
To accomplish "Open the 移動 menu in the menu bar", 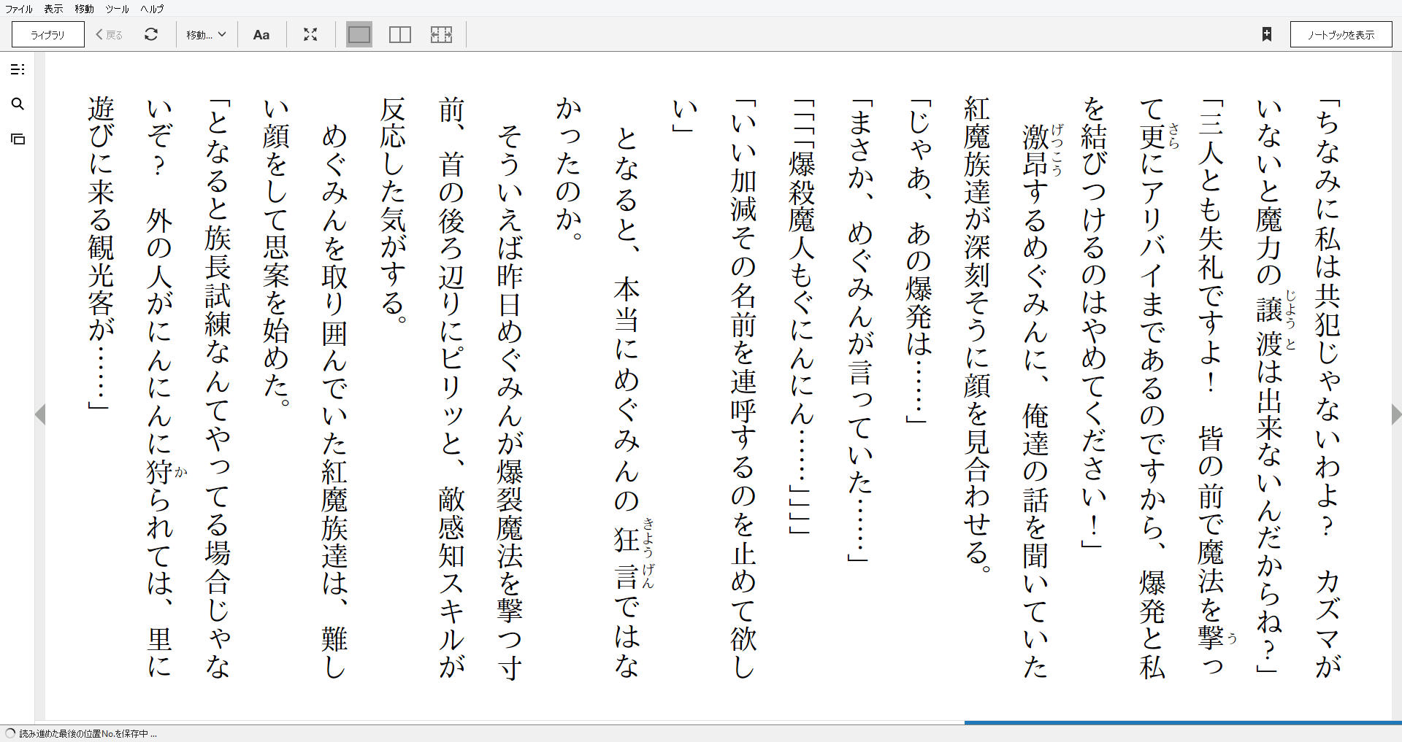I will (84, 9).
